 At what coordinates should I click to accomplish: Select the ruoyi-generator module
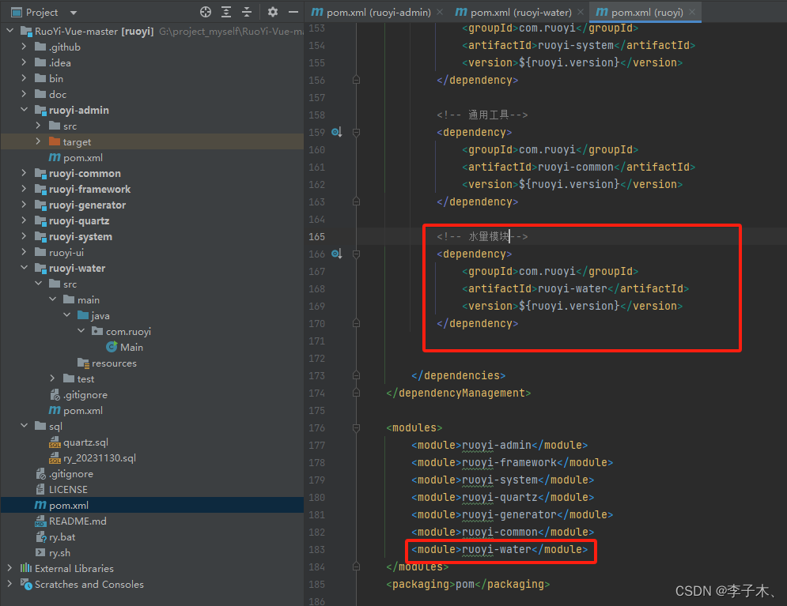(87, 205)
